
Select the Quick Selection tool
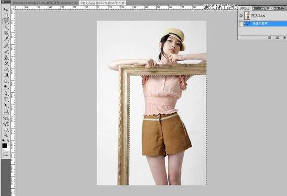6,27
